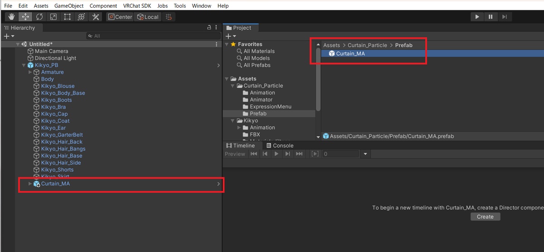Screen dimensions: 544x252
Task: Open the VRChat SDK menu
Action: point(138,6)
